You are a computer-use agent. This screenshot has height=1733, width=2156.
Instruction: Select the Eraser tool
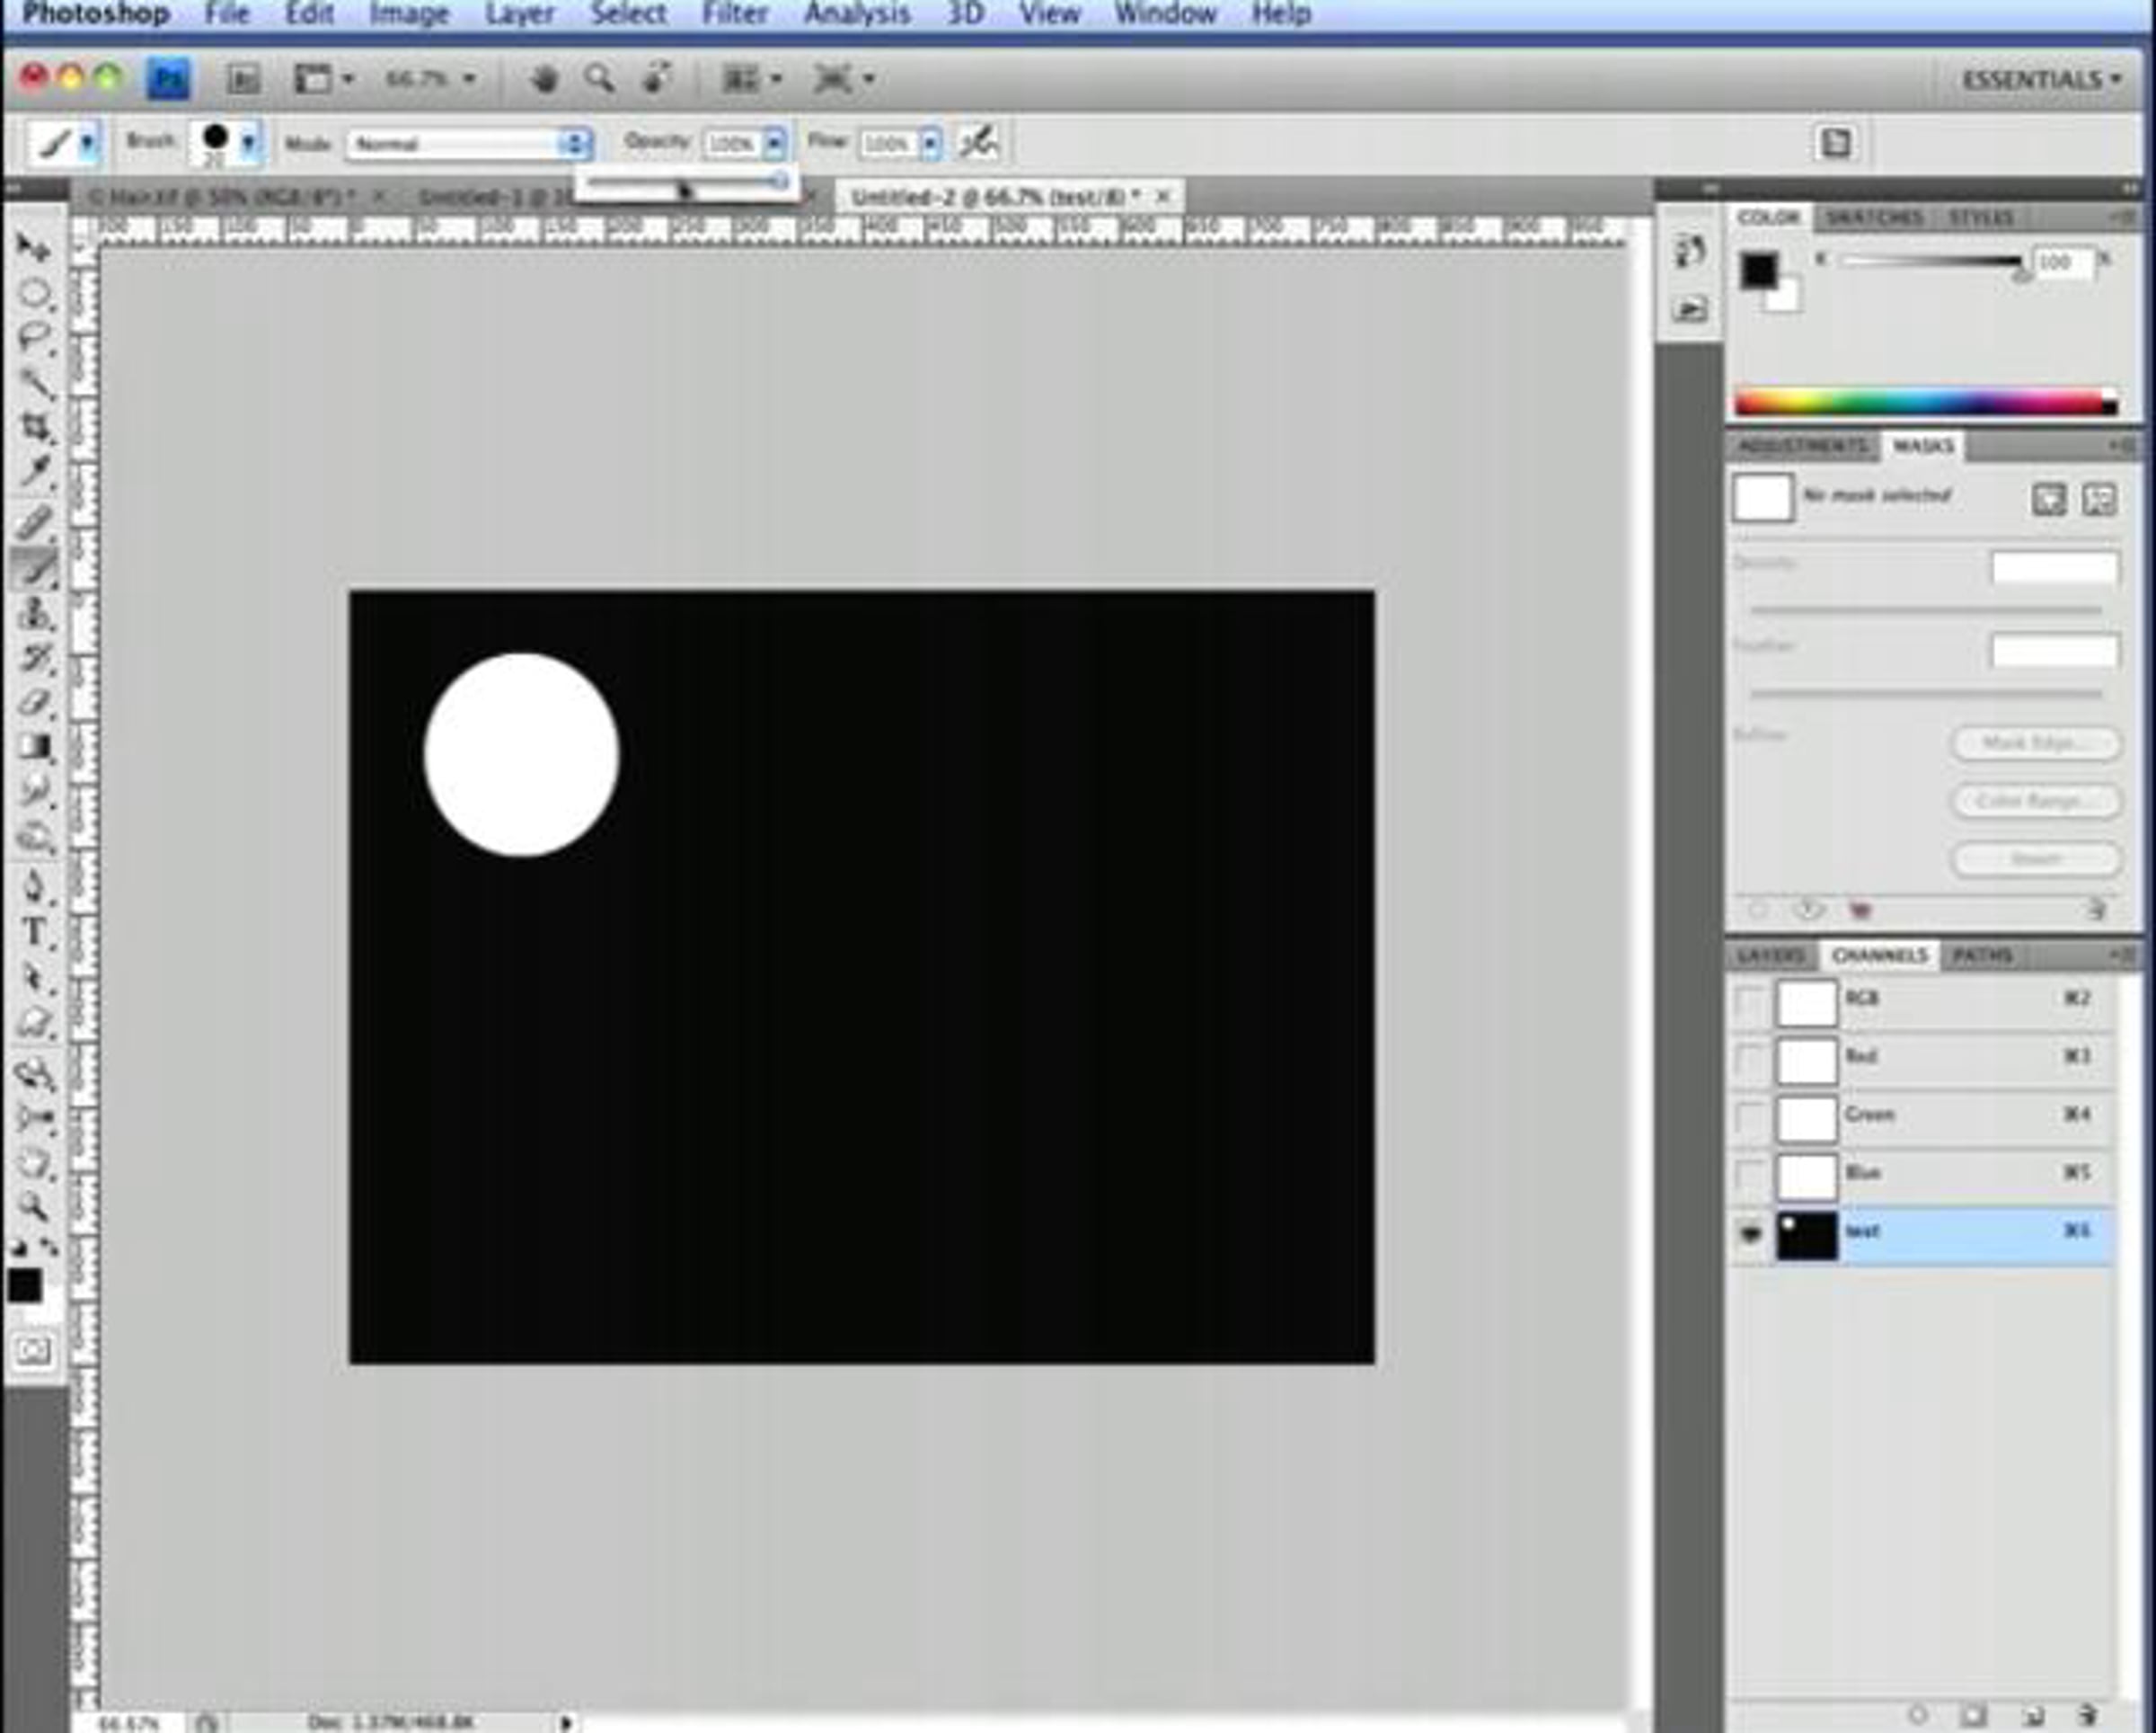pos(35,702)
